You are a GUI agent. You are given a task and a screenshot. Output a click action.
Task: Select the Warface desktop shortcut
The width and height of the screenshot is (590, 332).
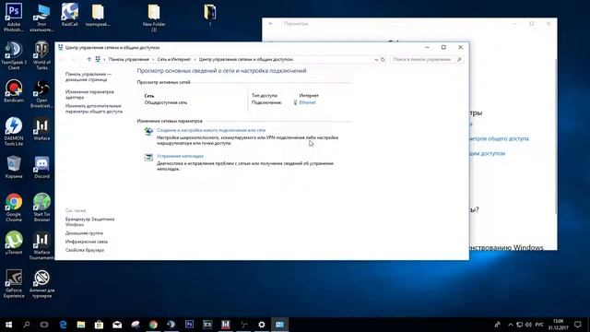[x=41, y=129]
